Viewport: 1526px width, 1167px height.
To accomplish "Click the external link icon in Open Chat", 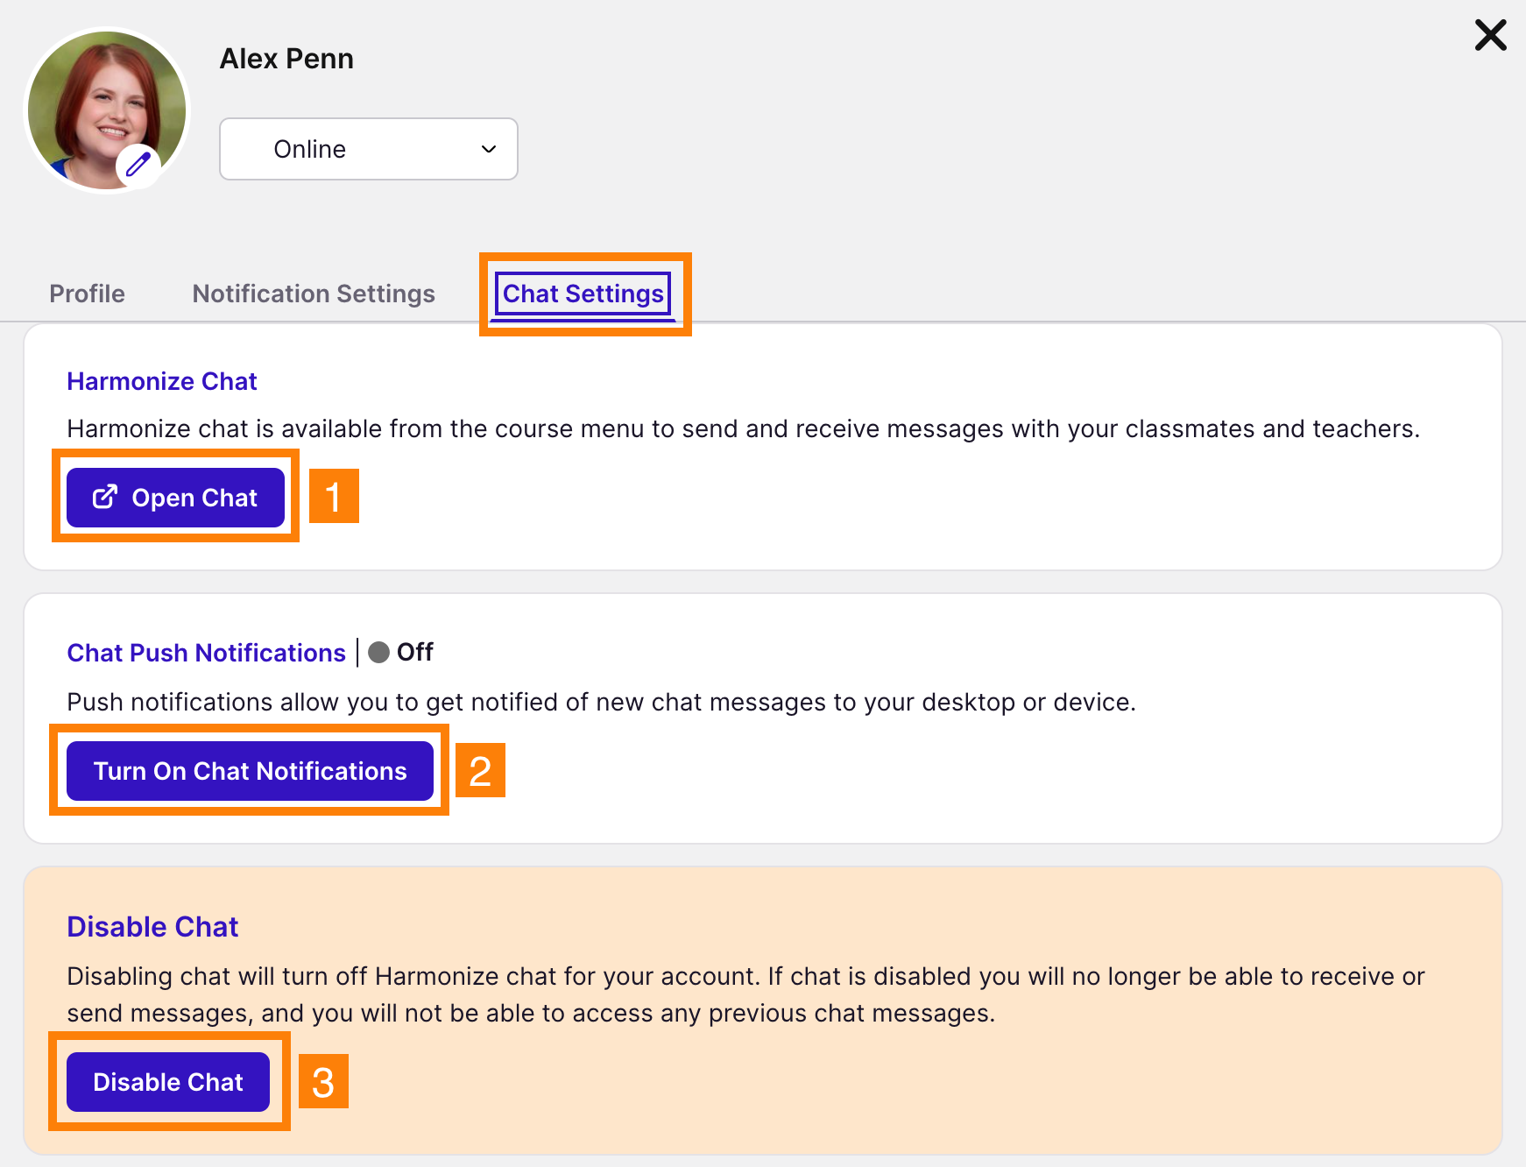I will (105, 497).
